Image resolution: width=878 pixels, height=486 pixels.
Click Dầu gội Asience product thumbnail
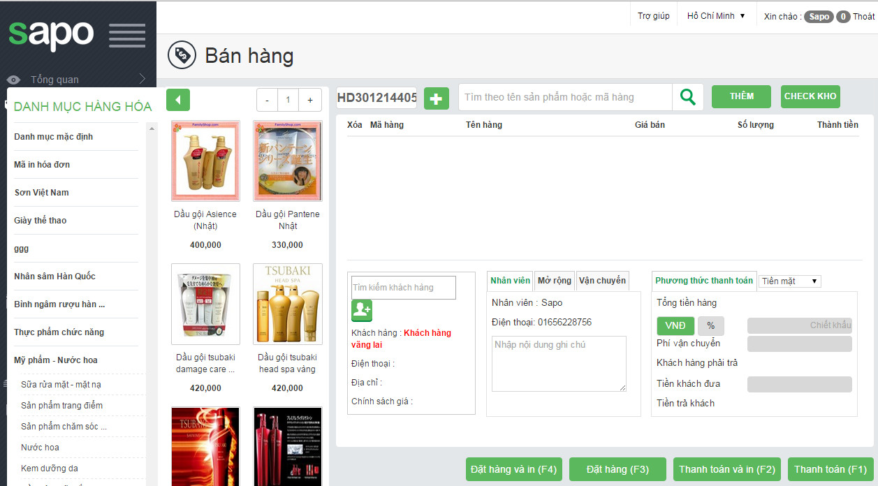pyautogui.click(x=205, y=161)
